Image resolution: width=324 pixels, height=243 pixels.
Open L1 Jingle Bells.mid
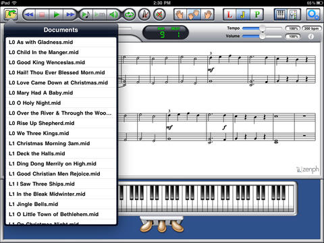(61, 204)
